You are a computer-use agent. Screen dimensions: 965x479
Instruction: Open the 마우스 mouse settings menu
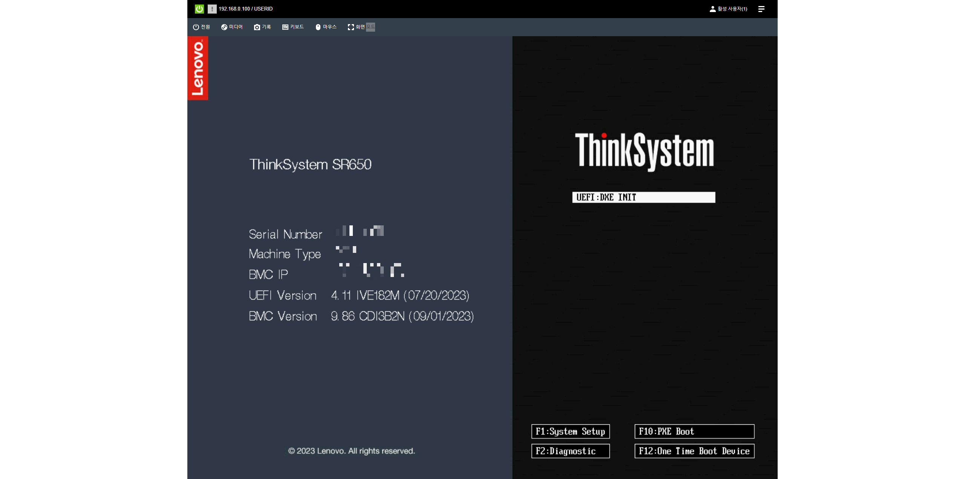pos(326,27)
